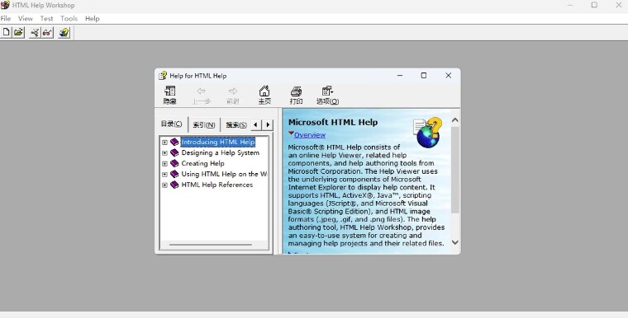This screenshot has width=628, height=318.
Task: Close the HTML Help Workshop main window
Action: pos(618,5)
